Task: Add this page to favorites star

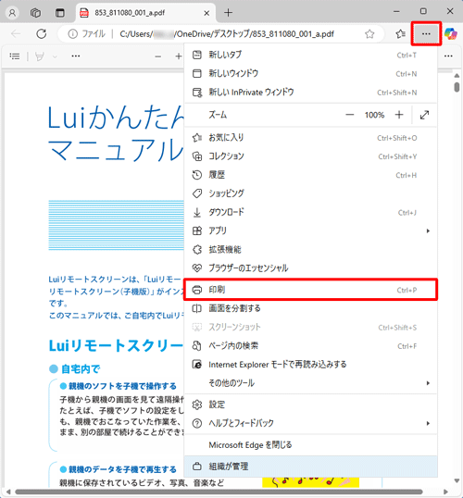Action: (x=369, y=34)
